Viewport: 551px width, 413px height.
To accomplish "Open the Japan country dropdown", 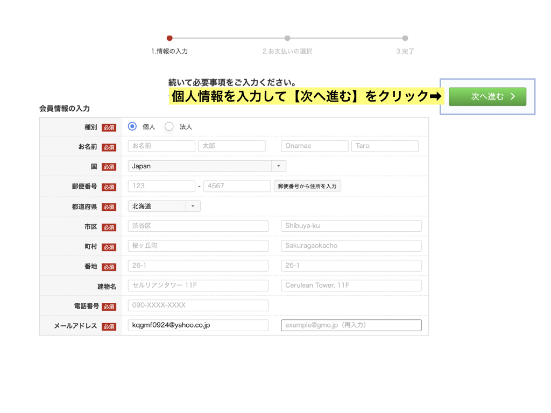I will pos(207,166).
